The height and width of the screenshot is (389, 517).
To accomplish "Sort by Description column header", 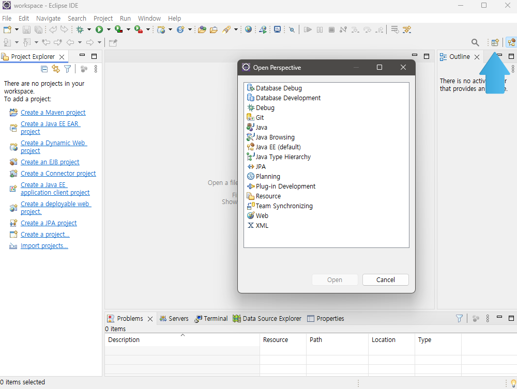I will coord(183,339).
